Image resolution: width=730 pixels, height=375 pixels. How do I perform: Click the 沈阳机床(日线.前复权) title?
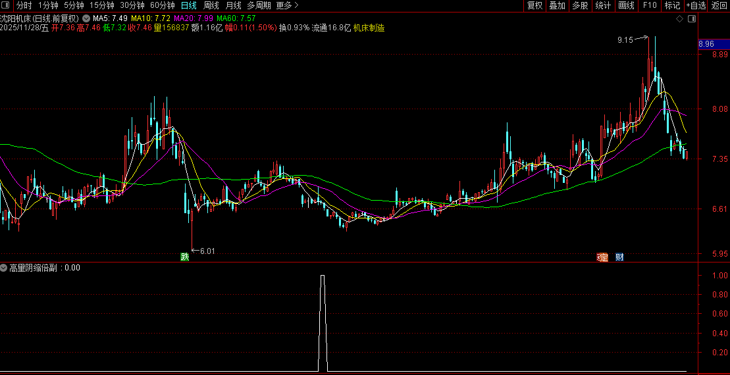click(40, 18)
